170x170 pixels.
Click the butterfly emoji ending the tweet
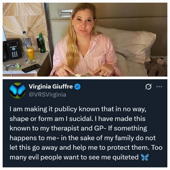pyautogui.click(x=145, y=157)
